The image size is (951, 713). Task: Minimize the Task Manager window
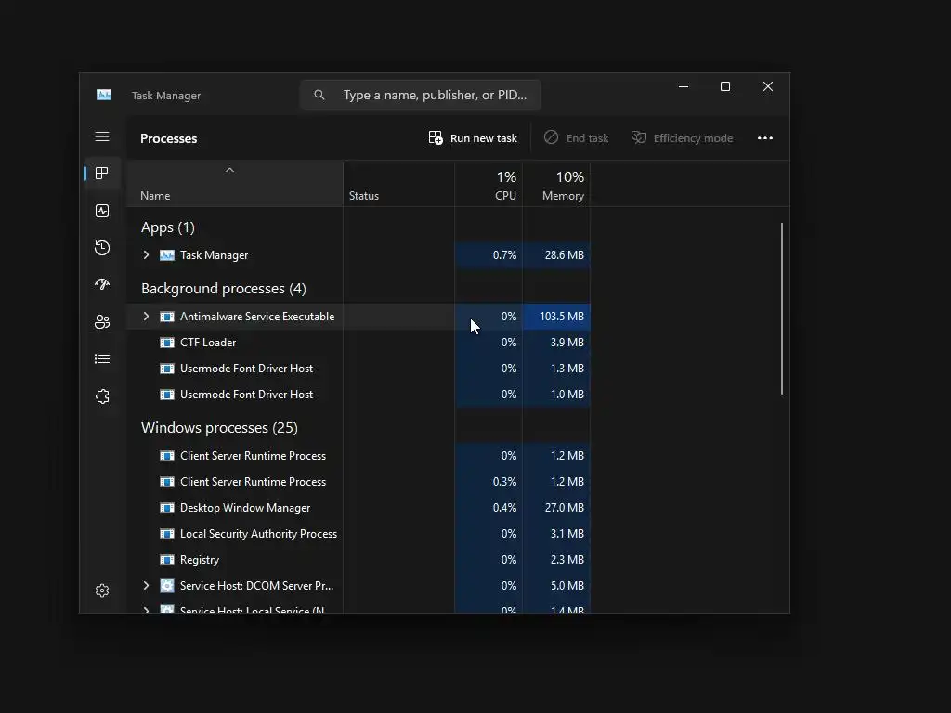tap(684, 86)
